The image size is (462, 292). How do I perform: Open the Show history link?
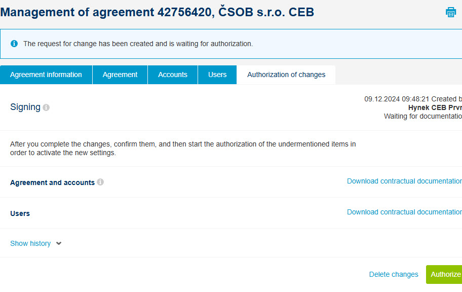click(30, 243)
